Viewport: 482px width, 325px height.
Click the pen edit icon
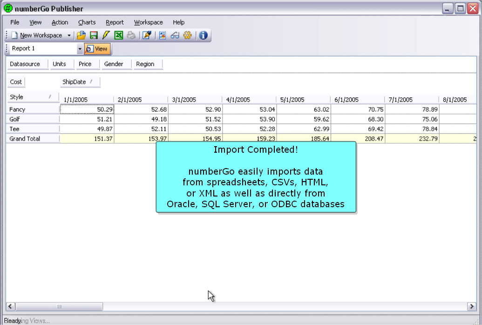click(147, 35)
